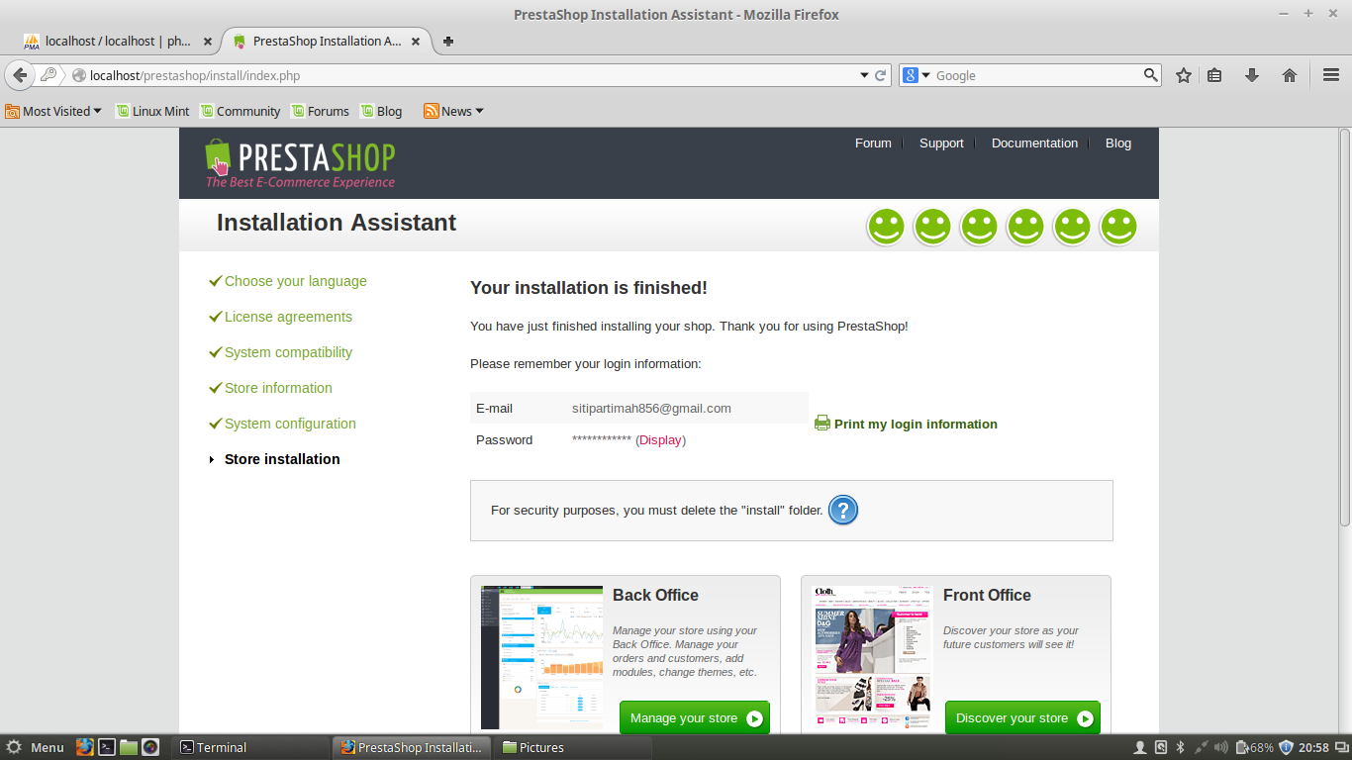The height and width of the screenshot is (760, 1352).
Task: Open the file manager panel launcher icon
Action: coord(129,747)
